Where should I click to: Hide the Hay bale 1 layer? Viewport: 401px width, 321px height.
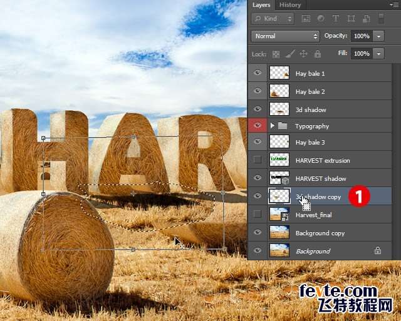258,73
